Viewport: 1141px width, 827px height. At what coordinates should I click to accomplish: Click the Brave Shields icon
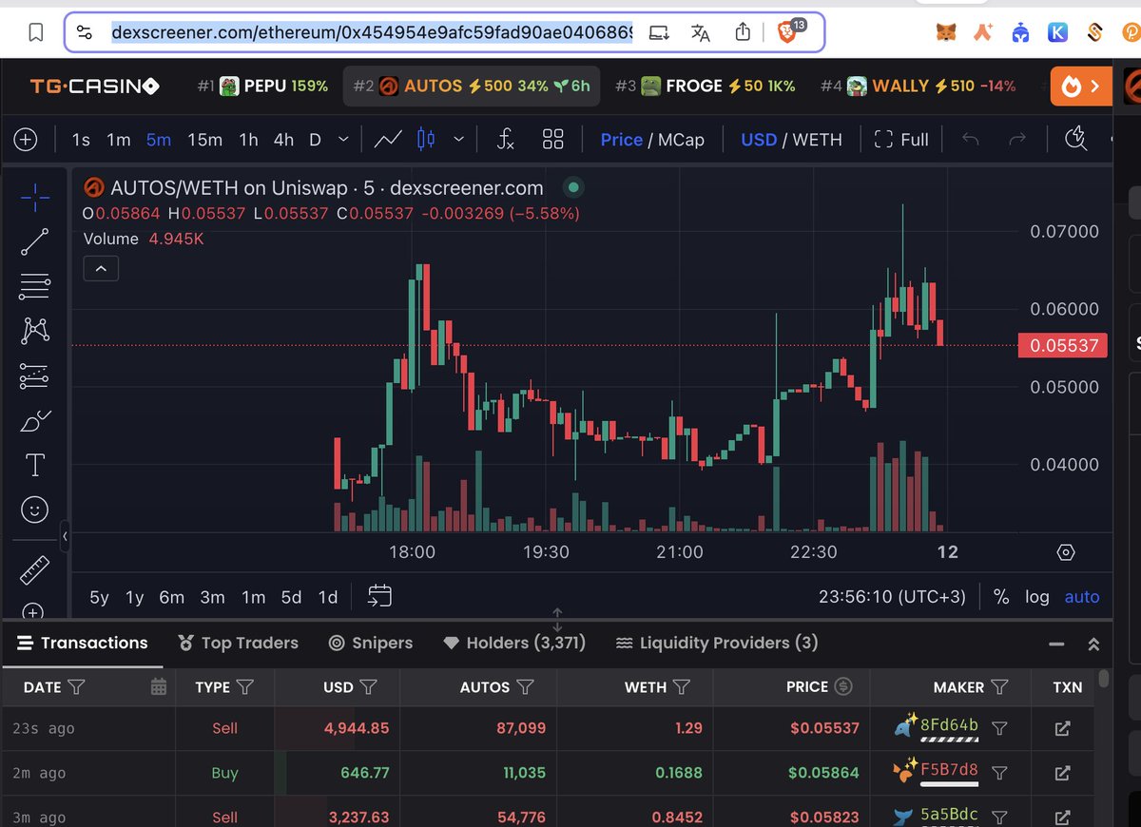(x=788, y=31)
